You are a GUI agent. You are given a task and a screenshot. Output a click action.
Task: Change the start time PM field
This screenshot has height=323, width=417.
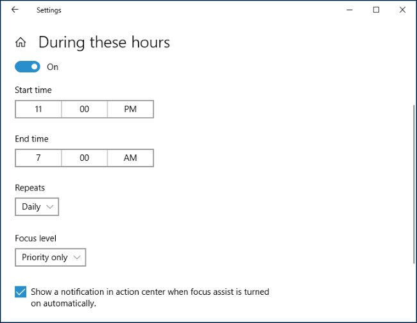click(x=130, y=110)
